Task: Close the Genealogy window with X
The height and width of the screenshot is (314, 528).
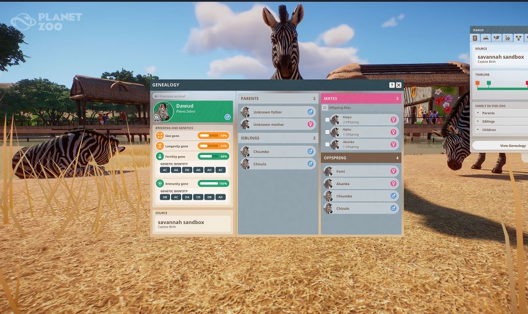Action: click(x=399, y=85)
